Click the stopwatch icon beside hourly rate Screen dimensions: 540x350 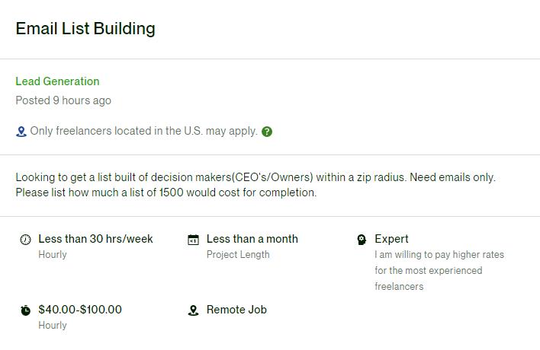tap(26, 310)
